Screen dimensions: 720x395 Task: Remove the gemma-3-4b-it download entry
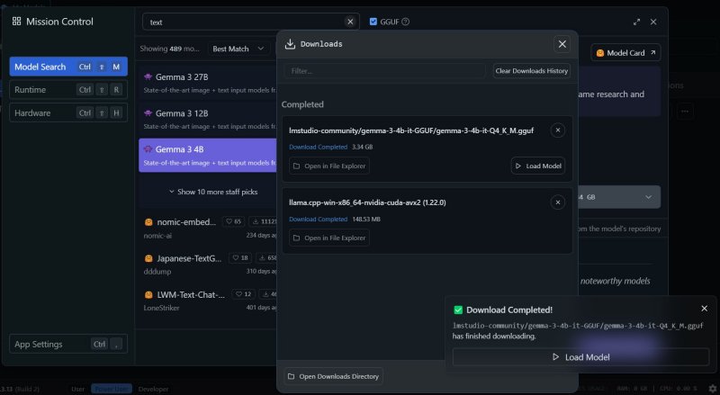[557, 130]
